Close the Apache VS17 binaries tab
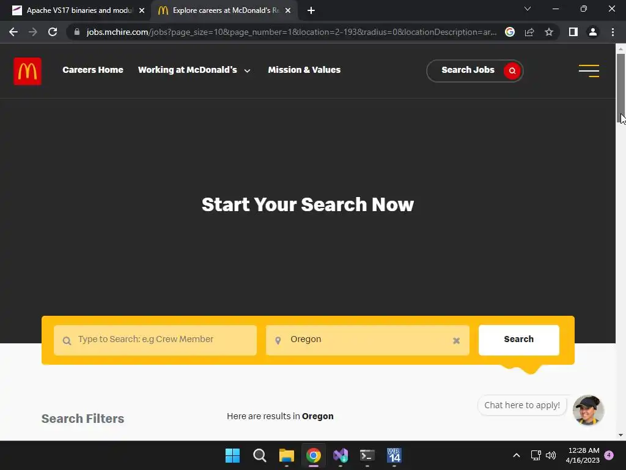The width and height of the screenshot is (626, 470). (142, 10)
